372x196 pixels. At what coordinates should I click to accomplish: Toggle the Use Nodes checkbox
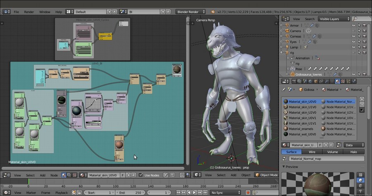click(x=141, y=175)
